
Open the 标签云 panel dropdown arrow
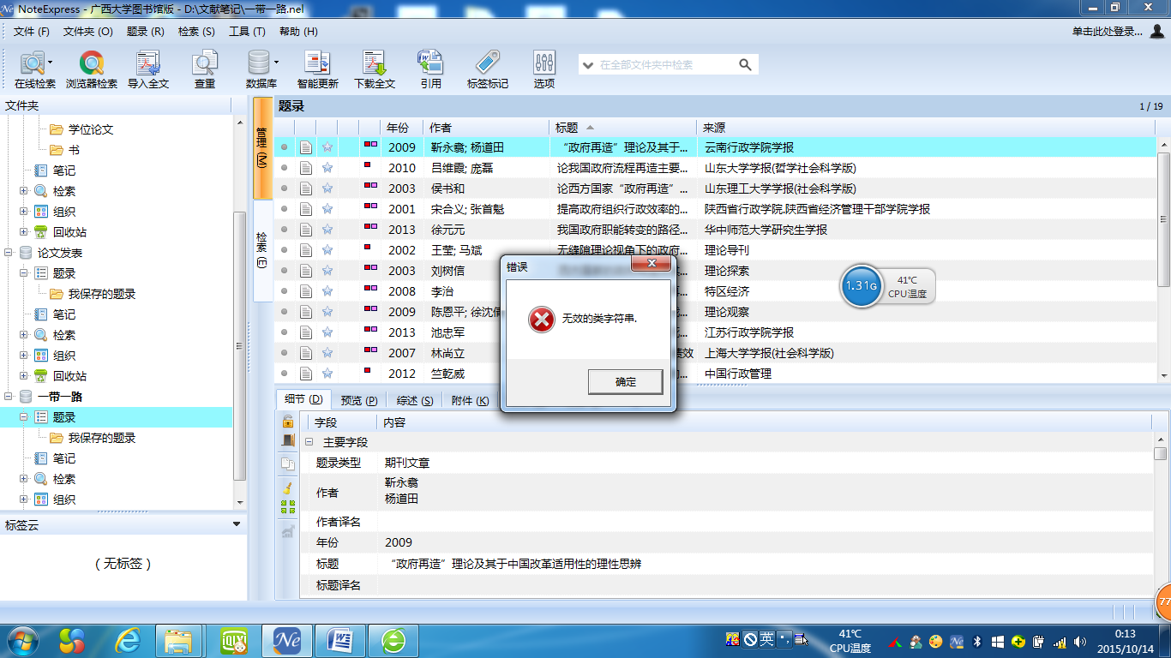237,524
